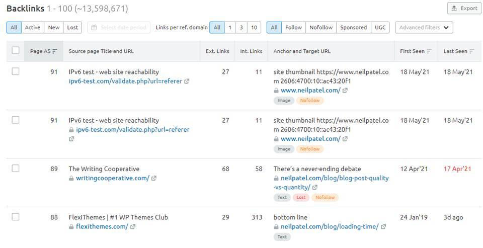
Task: Filter by Follow link type
Action: tap(293, 28)
